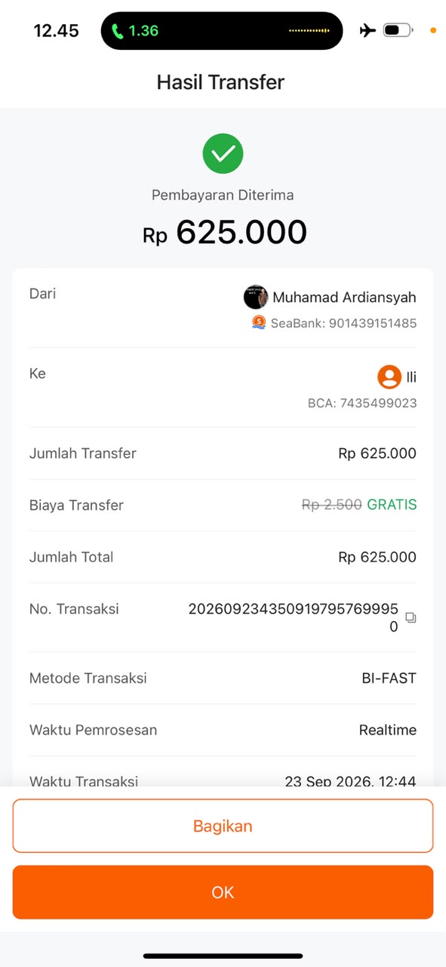Screen dimensions: 446x967
Task: Select the Rp 625.000 headline amount
Action: click(x=225, y=233)
